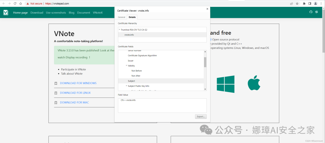The height and width of the screenshot is (143, 325).
Task: Select the Details tab
Action: 132,17
